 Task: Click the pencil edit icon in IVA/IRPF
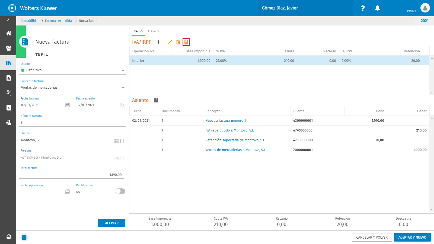pos(170,42)
